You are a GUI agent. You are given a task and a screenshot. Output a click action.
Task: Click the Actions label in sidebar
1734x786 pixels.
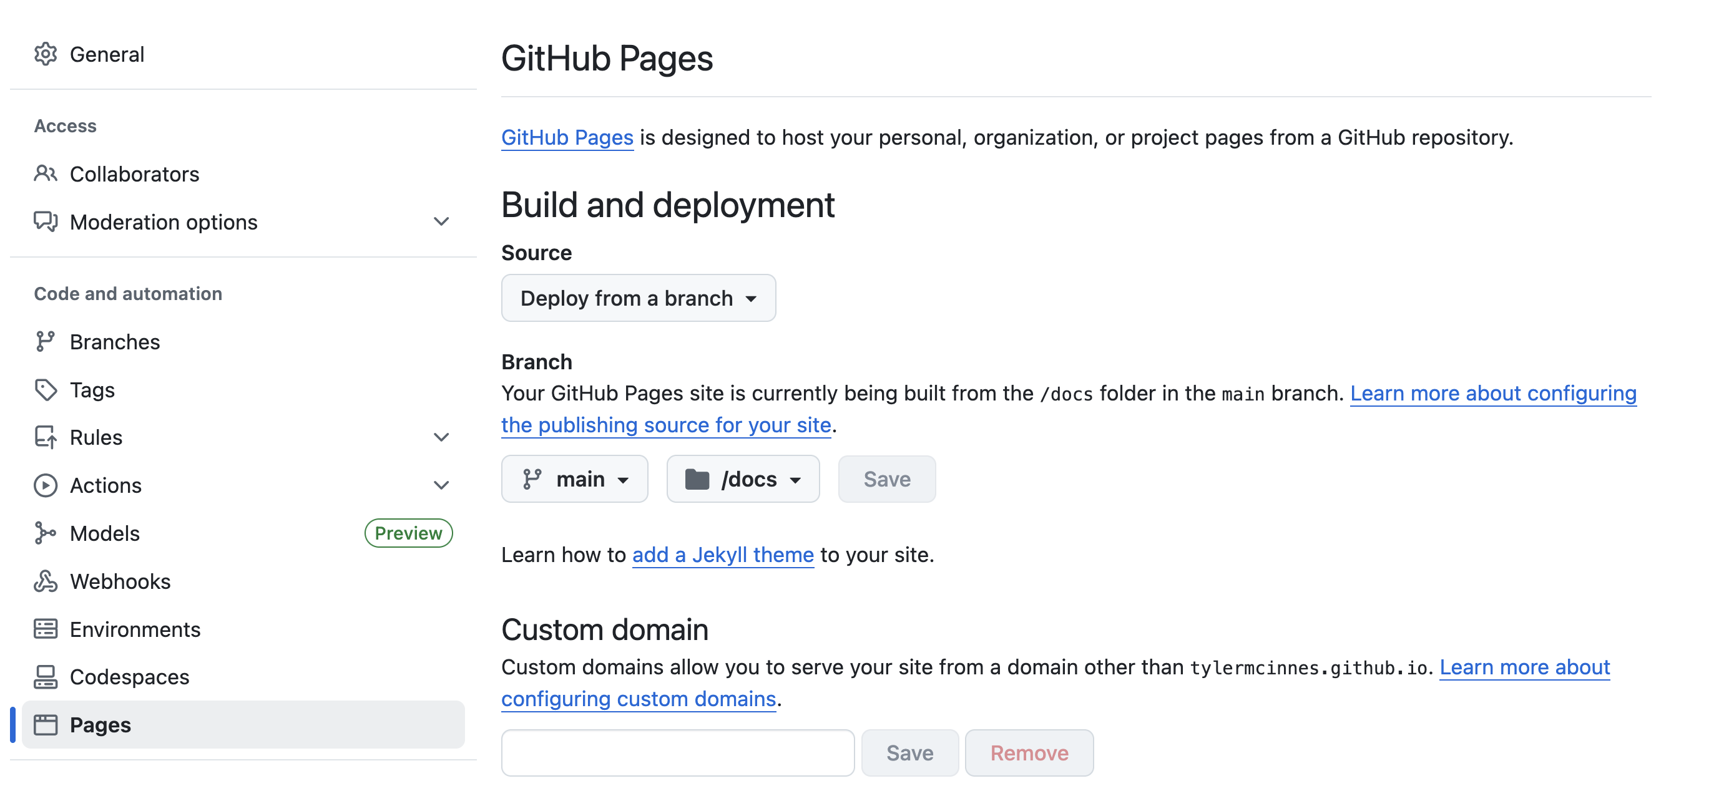(x=105, y=485)
